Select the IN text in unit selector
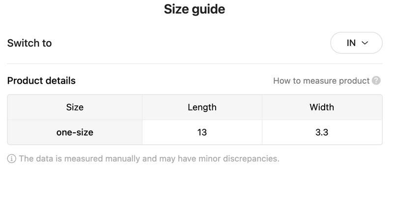The height and width of the screenshot is (211, 393). pos(351,43)
